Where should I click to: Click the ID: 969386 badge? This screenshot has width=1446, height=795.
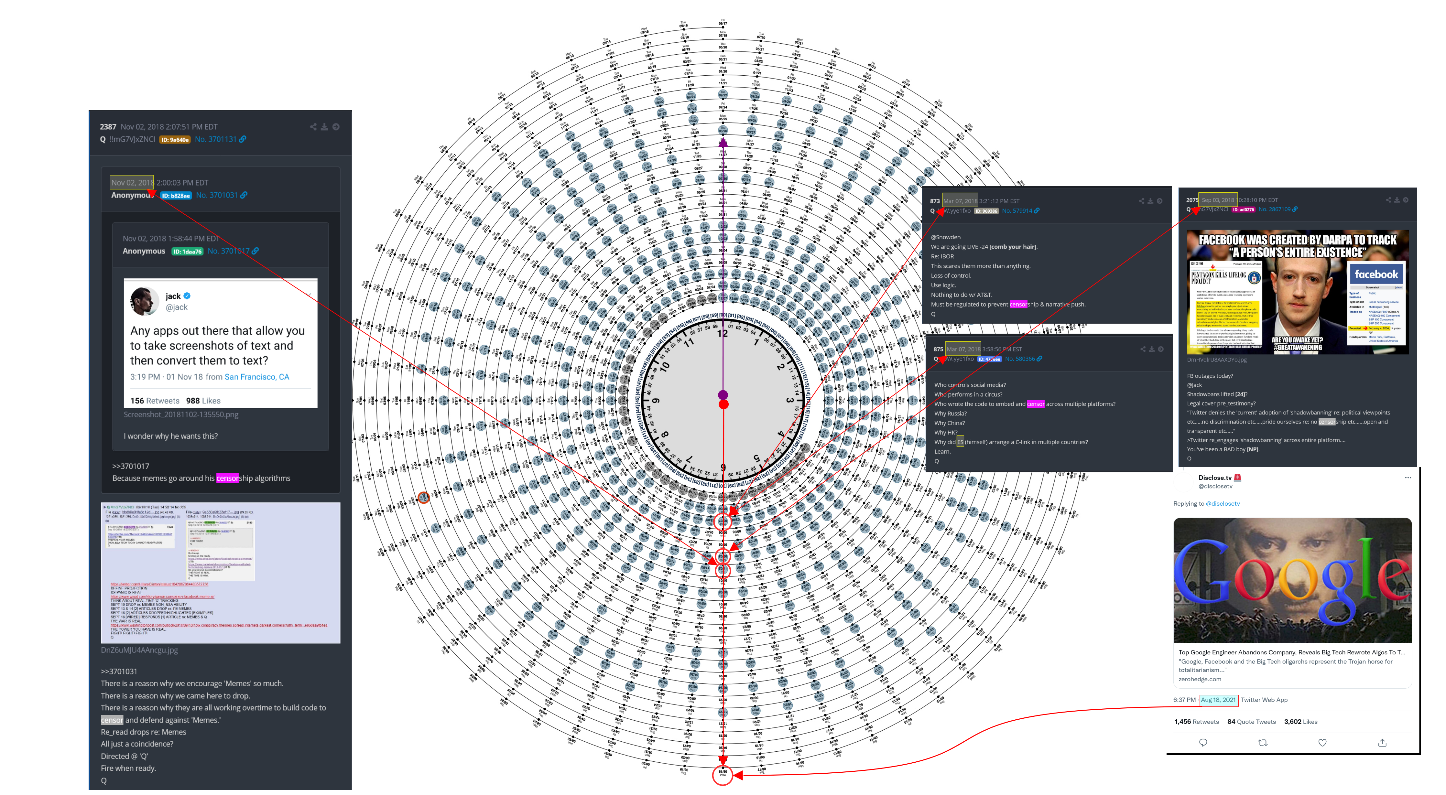click(986, 211)
